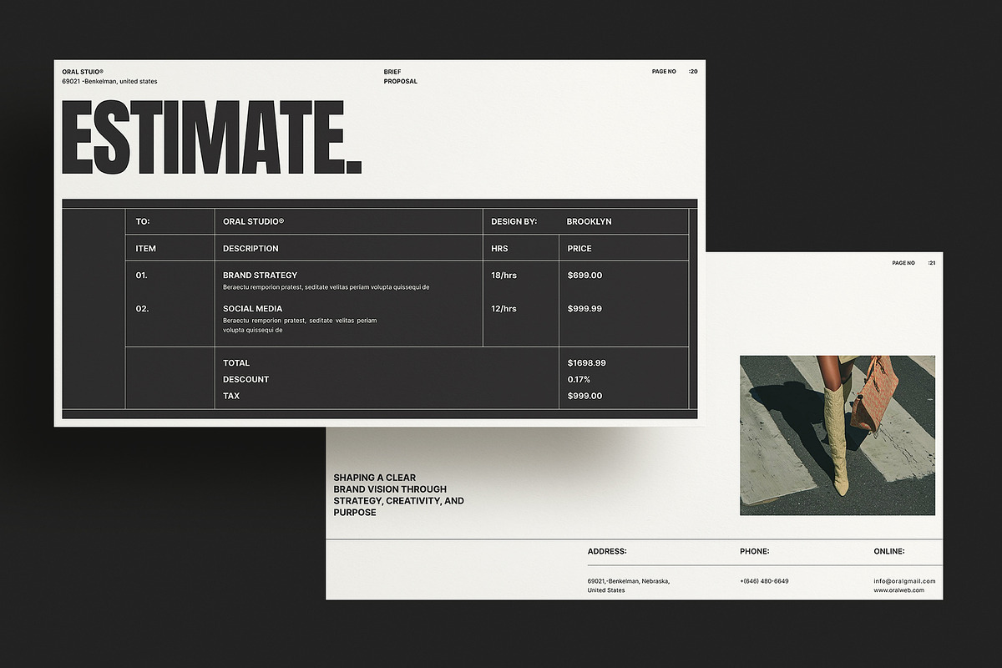This screenshot has height=668, width=1002.
Task: Select the BRIEF PROPOSAL header text
Action: [x=401, y=77]
